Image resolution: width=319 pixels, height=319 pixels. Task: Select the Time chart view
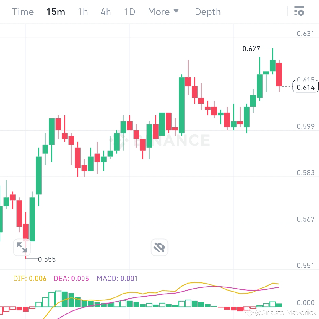23,12
